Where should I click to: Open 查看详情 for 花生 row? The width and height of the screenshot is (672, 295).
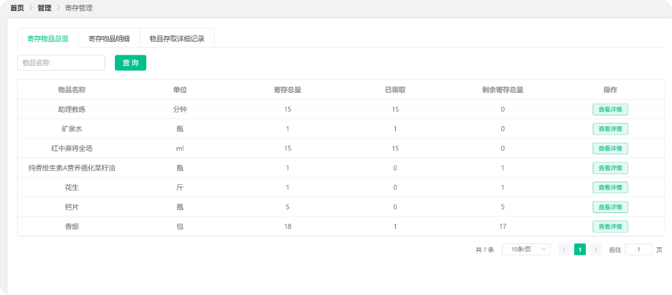click(x=610, y=188)
